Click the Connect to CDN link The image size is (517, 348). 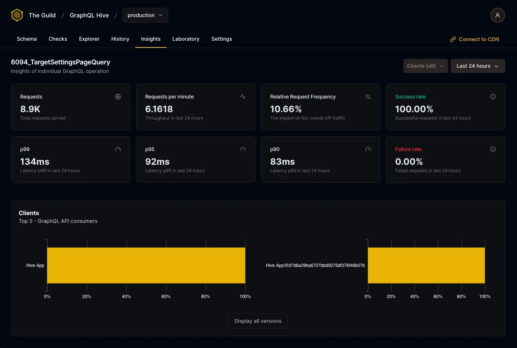click(474, 39)
